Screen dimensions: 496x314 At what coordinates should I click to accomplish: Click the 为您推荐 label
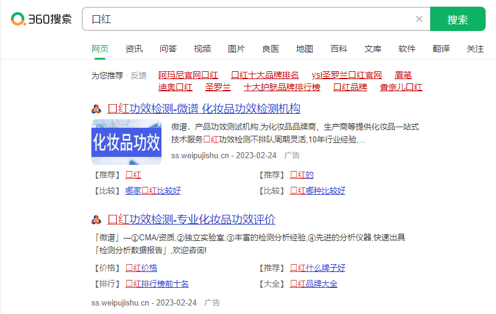pyautogui.click(x=107, y=75)
